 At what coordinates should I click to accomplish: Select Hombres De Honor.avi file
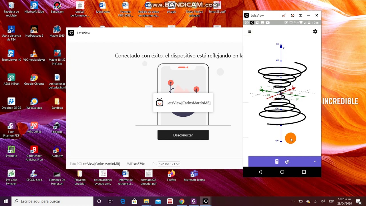(x=57, y=177)
